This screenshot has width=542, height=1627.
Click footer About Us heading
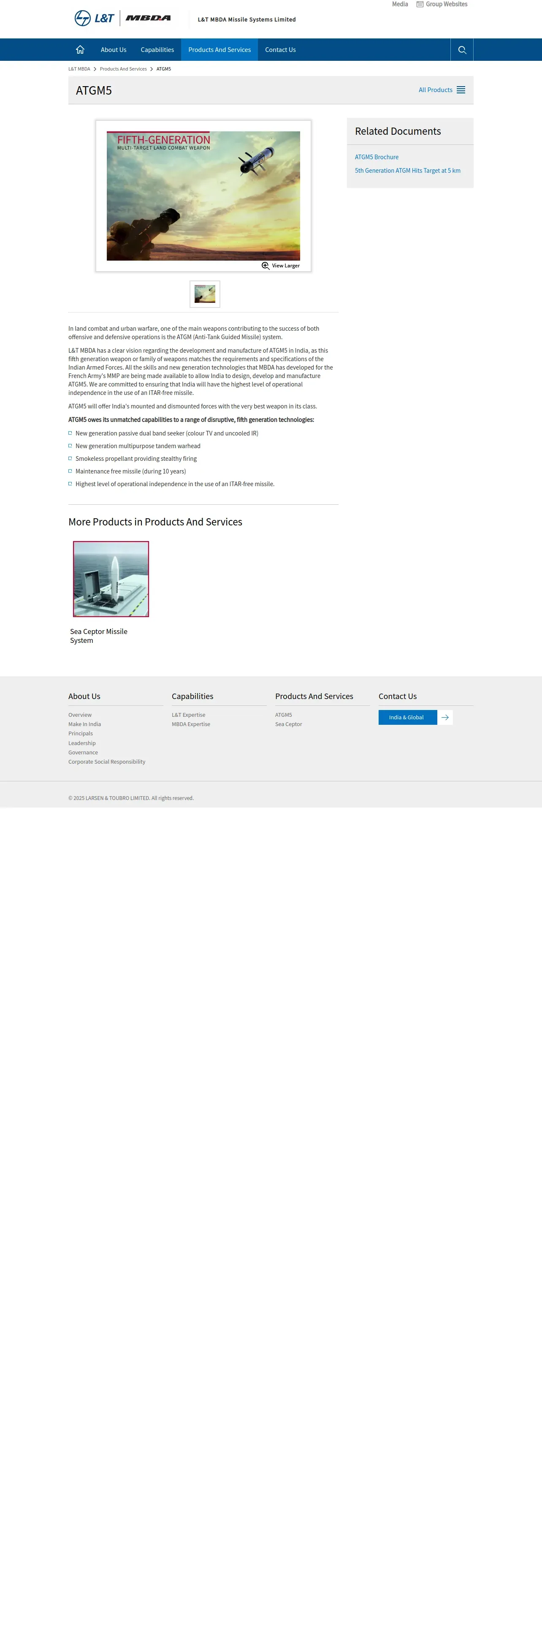tap(84, 697)
